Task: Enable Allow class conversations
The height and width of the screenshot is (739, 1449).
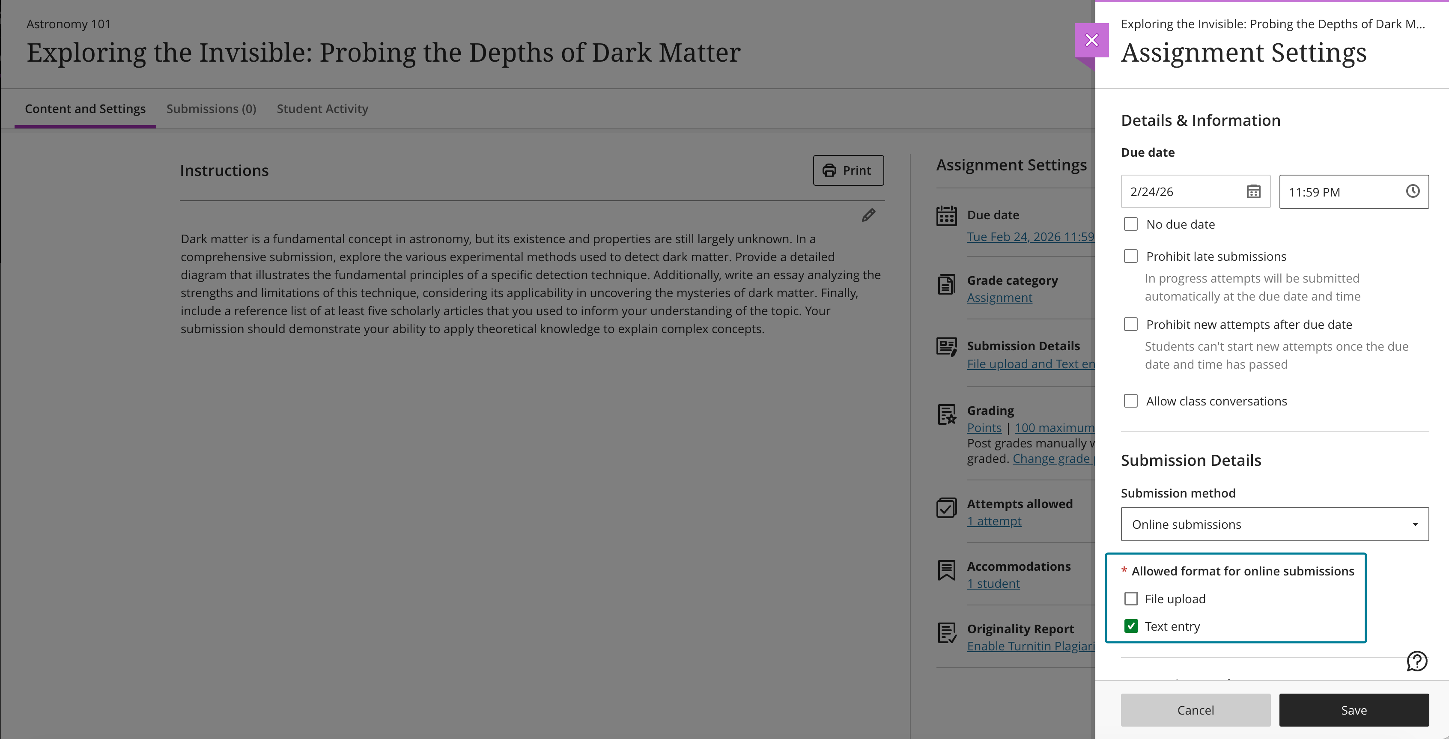Action: click(1131, 400)
